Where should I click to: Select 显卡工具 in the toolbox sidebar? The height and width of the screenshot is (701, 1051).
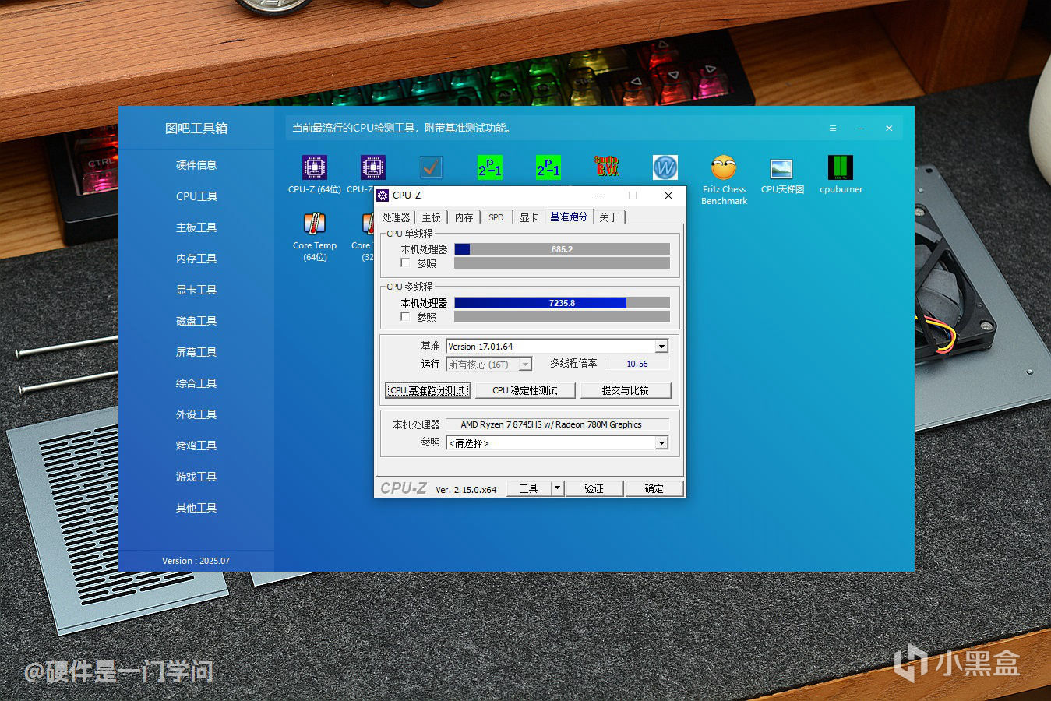tap(196, 290)
